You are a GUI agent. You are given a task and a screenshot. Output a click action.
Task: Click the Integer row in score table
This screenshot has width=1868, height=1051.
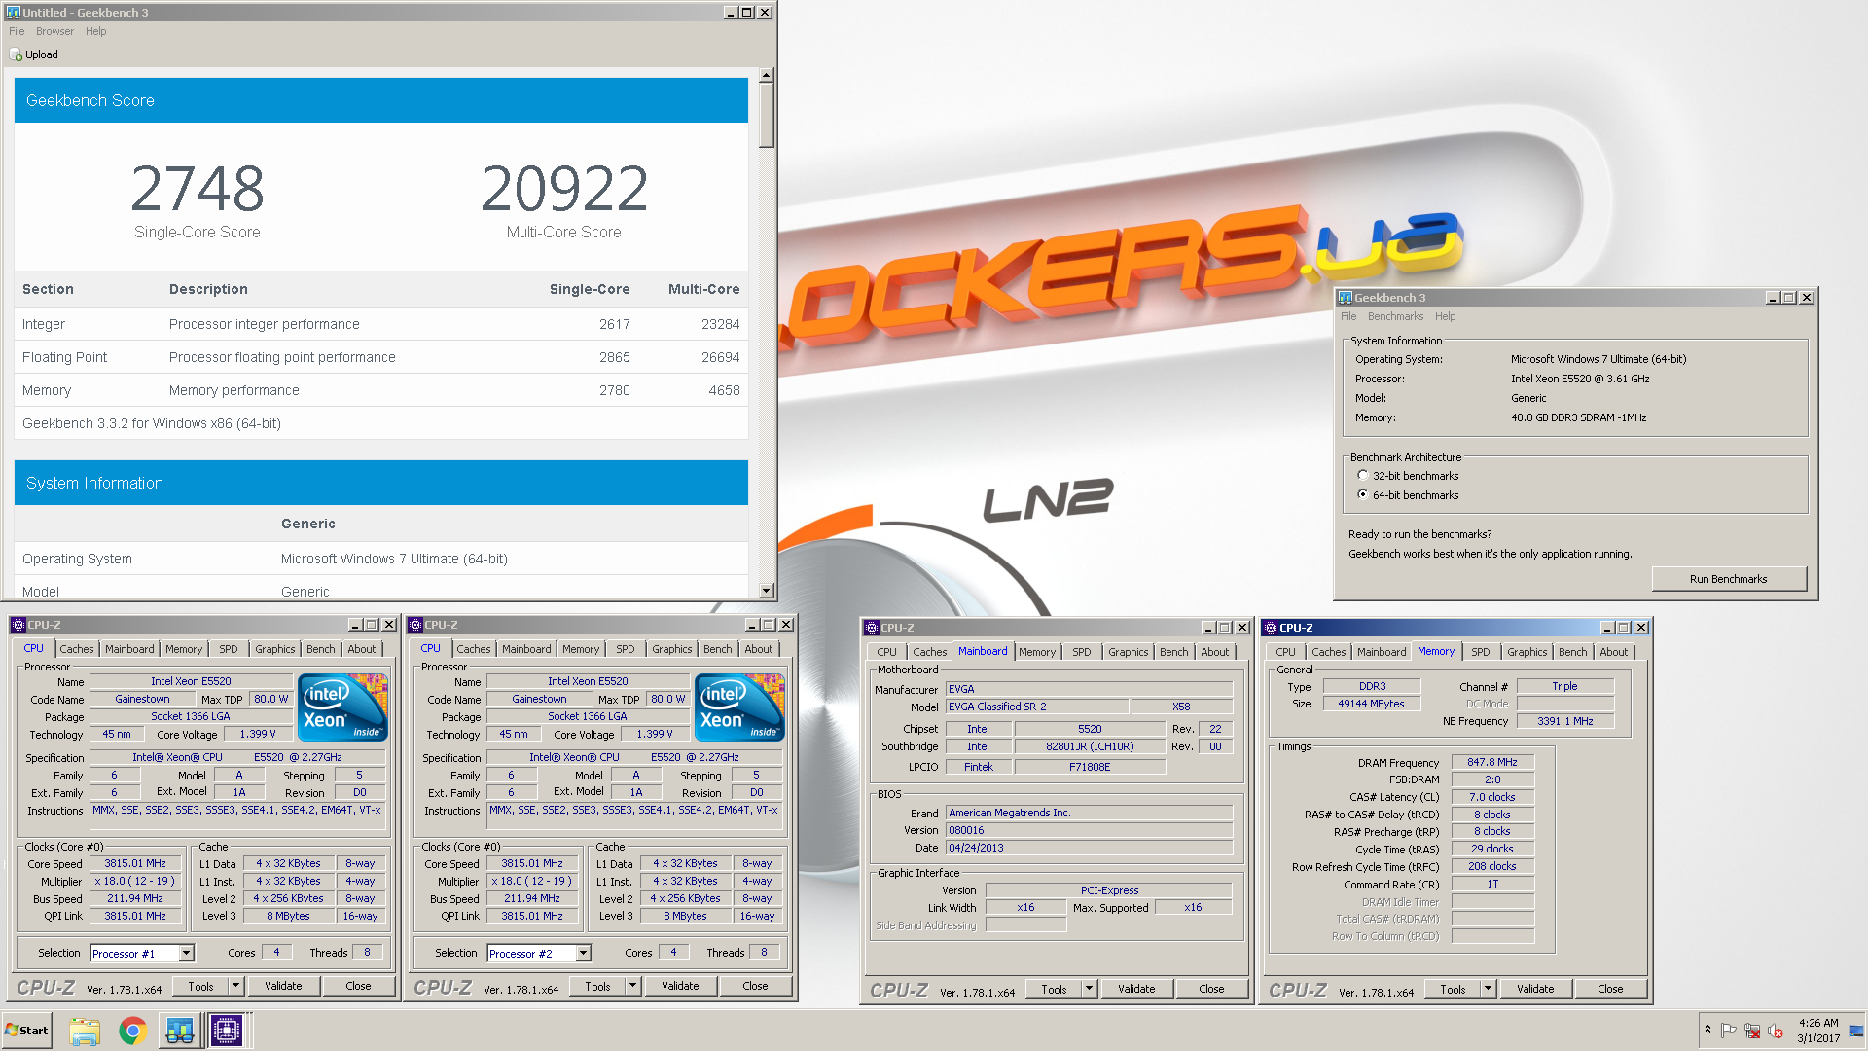coord(381,324)
